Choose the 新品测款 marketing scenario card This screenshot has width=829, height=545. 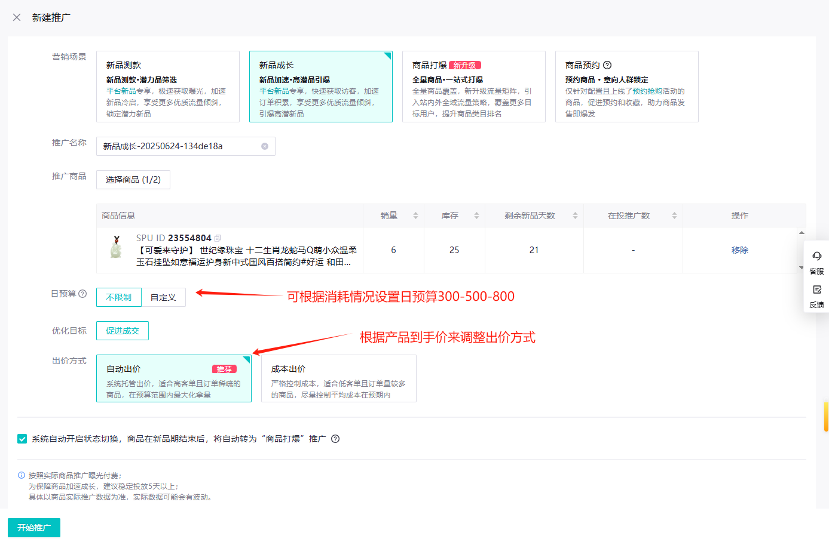[167, 87]
